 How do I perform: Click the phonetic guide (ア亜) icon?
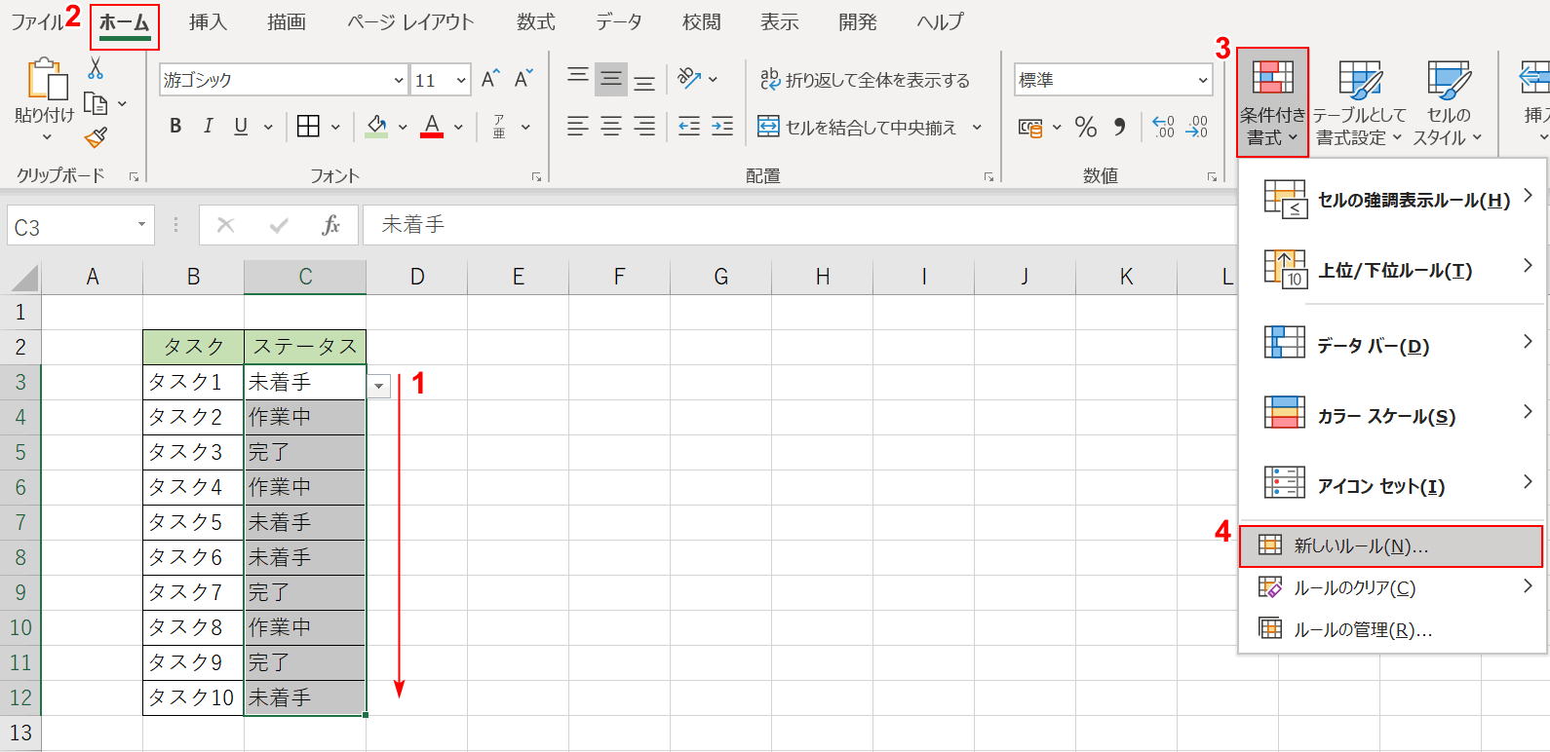click(x=499, y=126)
